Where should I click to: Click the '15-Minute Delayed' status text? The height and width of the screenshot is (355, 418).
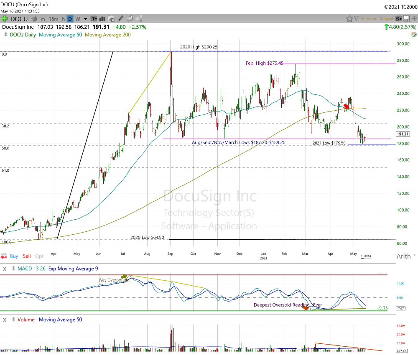coord(377,19)
